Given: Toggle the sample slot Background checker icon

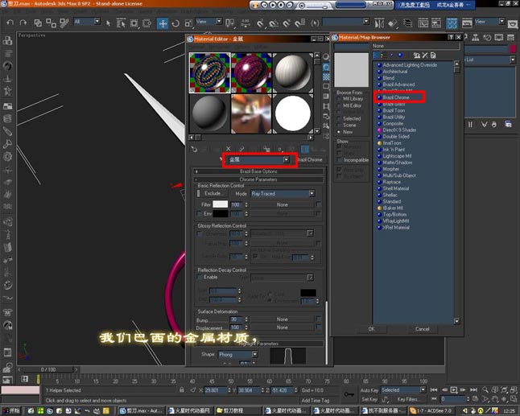Looking at the screenshot, I should tap(326, 77).
